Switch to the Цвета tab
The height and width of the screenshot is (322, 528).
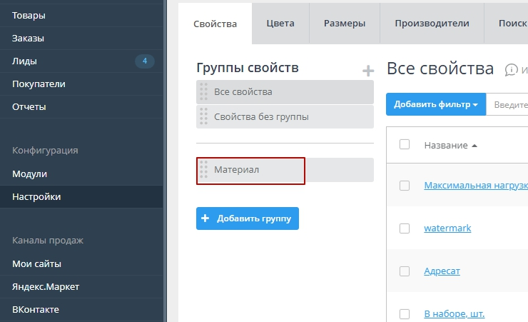280,23
